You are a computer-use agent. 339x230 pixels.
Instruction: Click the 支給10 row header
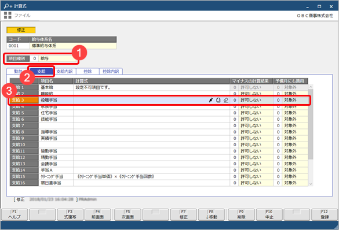pos(24,144)
